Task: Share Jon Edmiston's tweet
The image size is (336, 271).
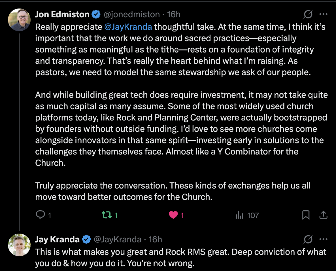Action: click(323, 215)
